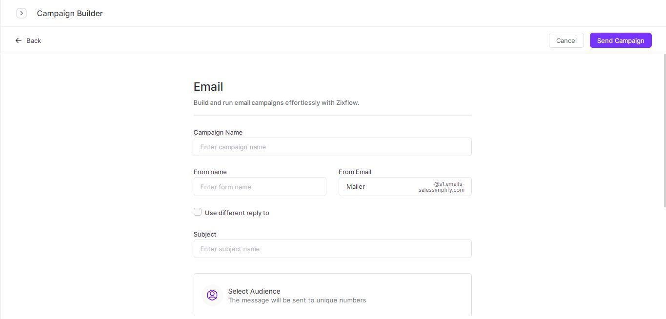666x319 pixels.
Task: Expand the chevron icon beside Campaign Builder
Action: 21,13
